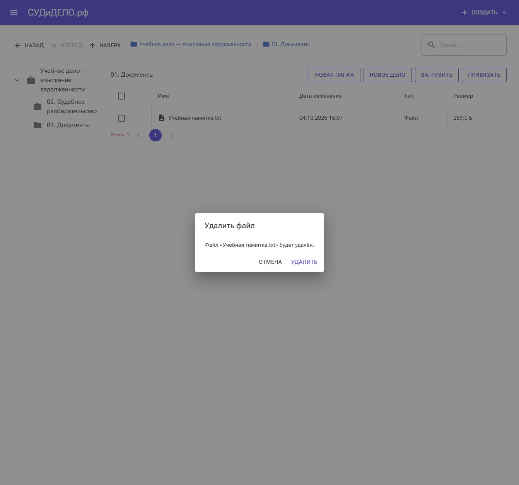Screen dimensions: 519x485
Task: Open the 01. Документы breadcrumb link
Action: click(290, 44)
